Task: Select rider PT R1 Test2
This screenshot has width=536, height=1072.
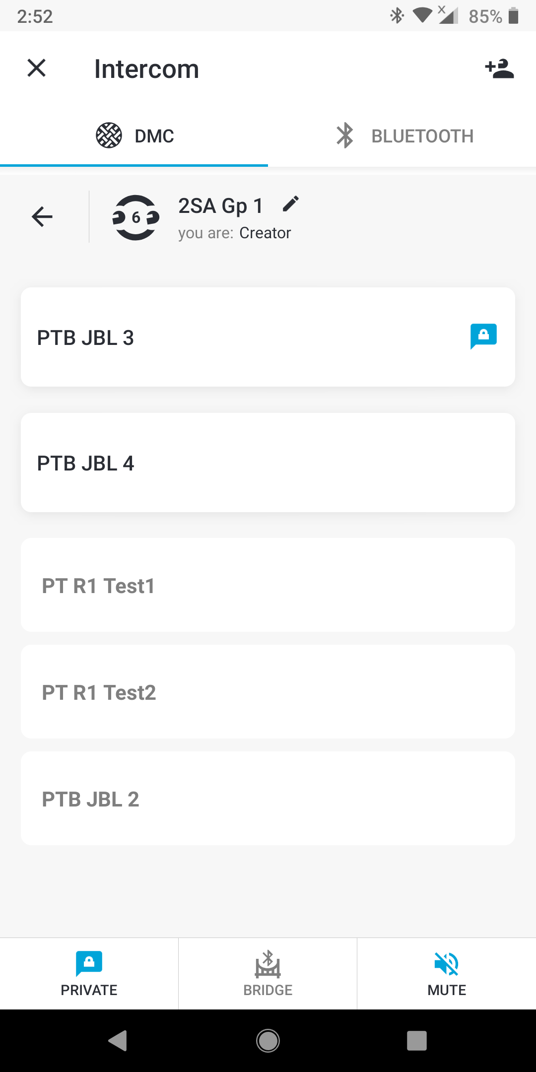Action: tap(268, 692)
